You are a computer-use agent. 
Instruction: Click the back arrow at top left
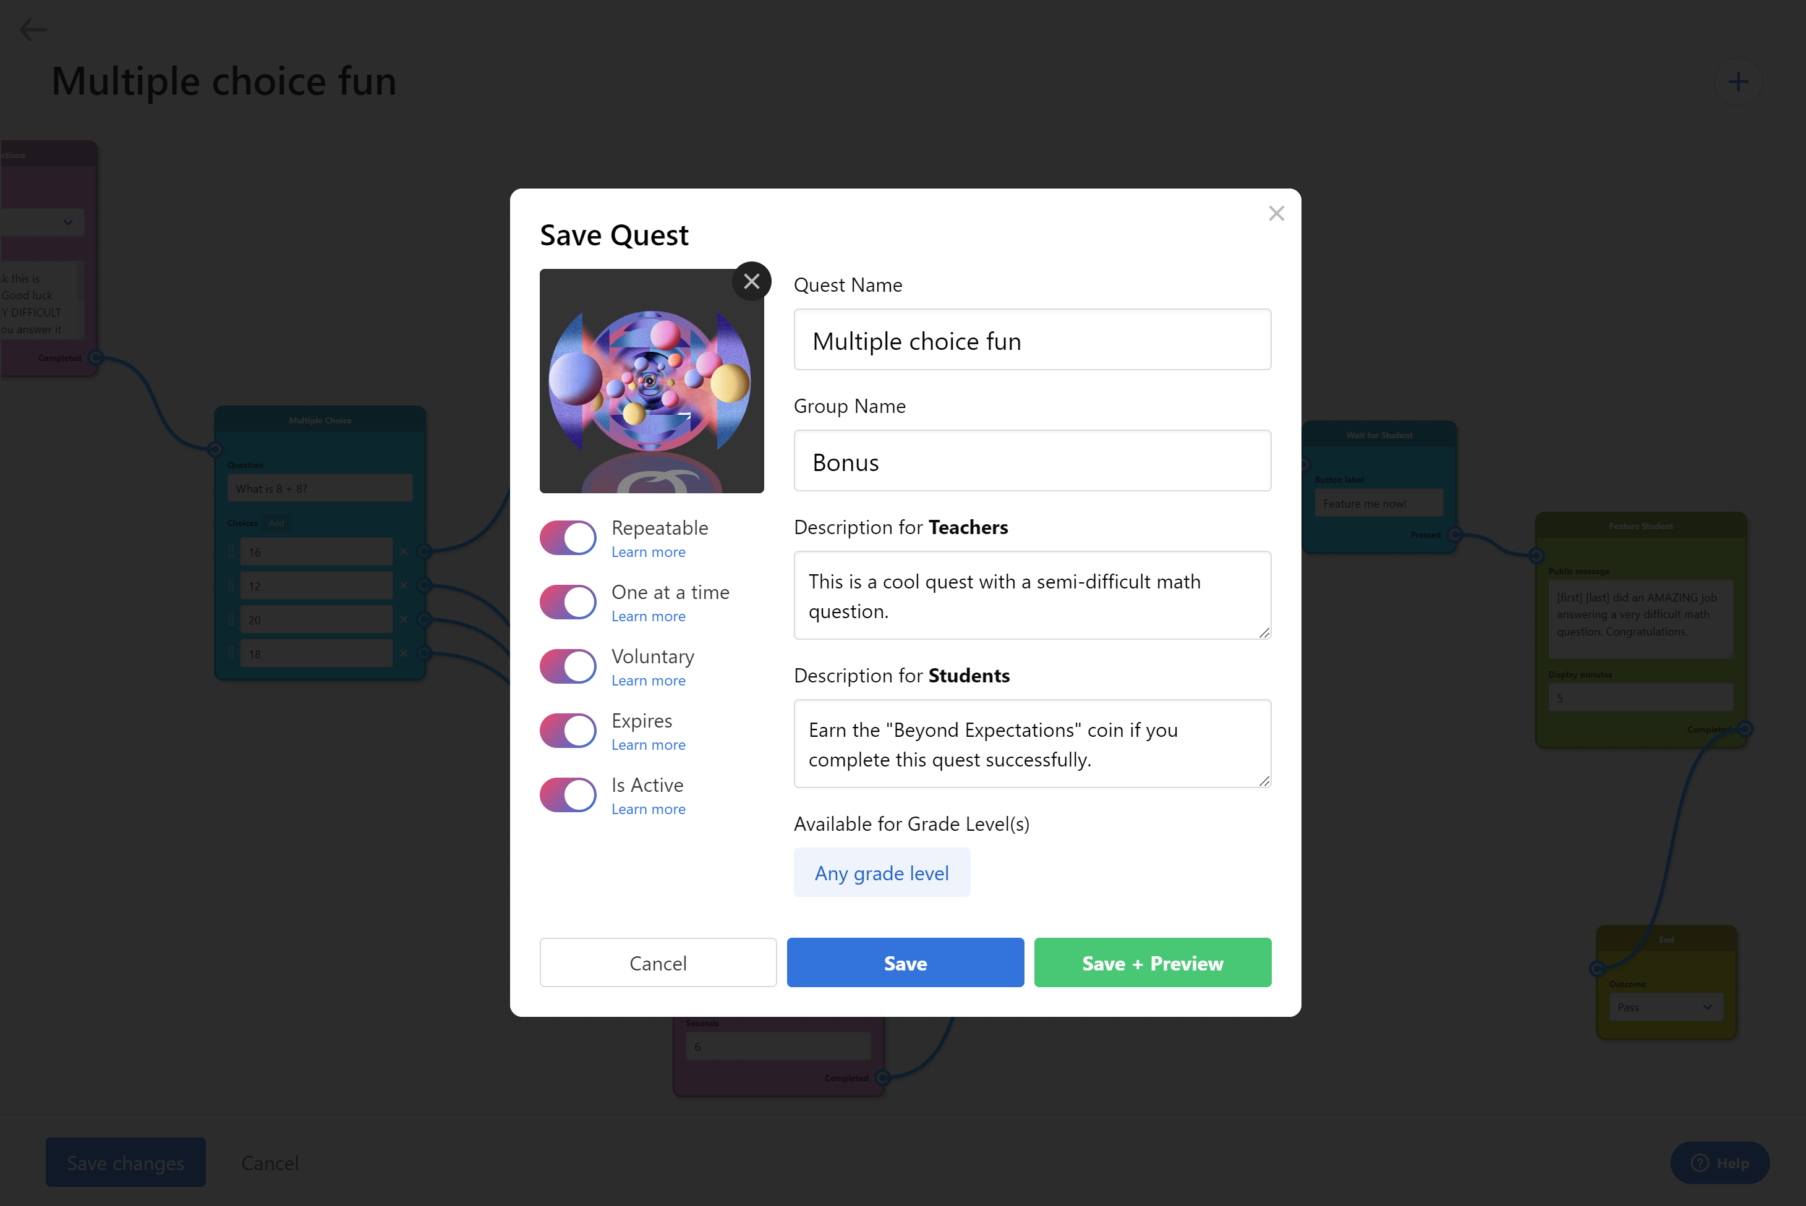tap(33, 30)
